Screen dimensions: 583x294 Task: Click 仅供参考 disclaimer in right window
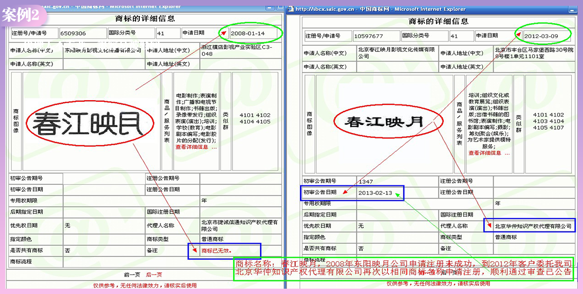coord(438,283)
